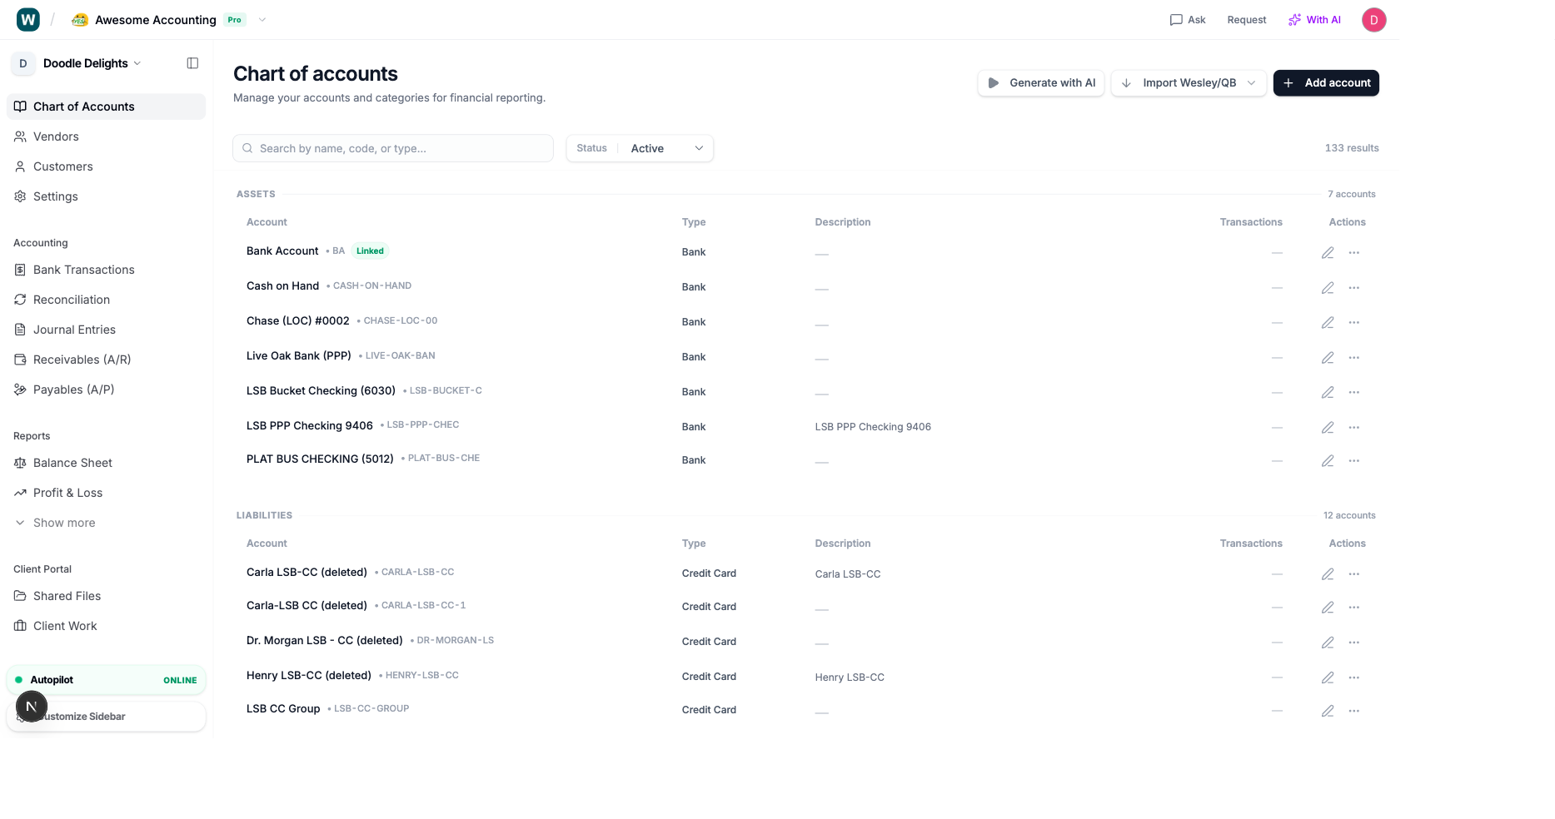Expand the Import Wesley/QB dropdown

click(x=1251, y=83)
